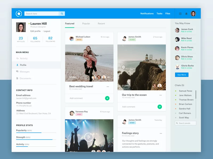Switch to the Recent tab

tap(101, 24)
